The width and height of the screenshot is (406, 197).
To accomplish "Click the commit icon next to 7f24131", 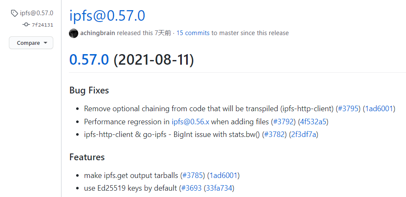I will coord(26,25).
